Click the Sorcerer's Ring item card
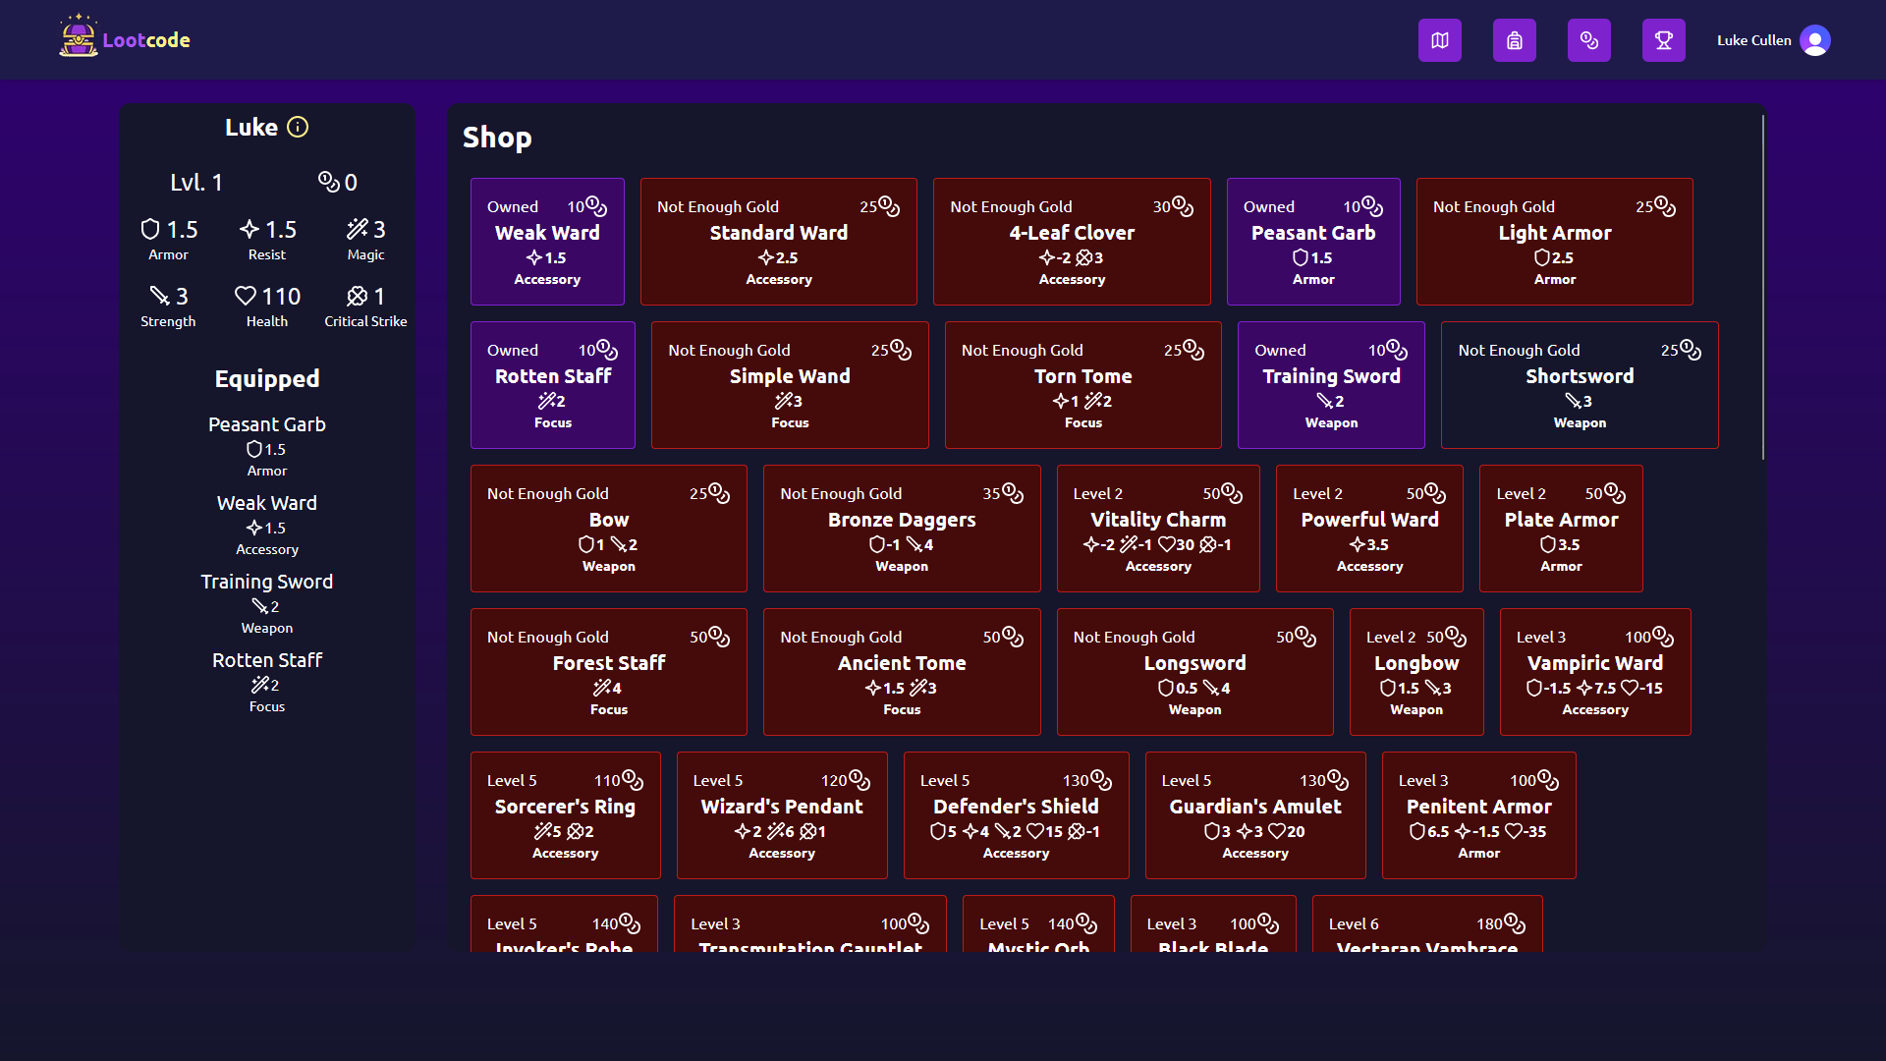This screenshot has width=1886, height=1061. 565,815
